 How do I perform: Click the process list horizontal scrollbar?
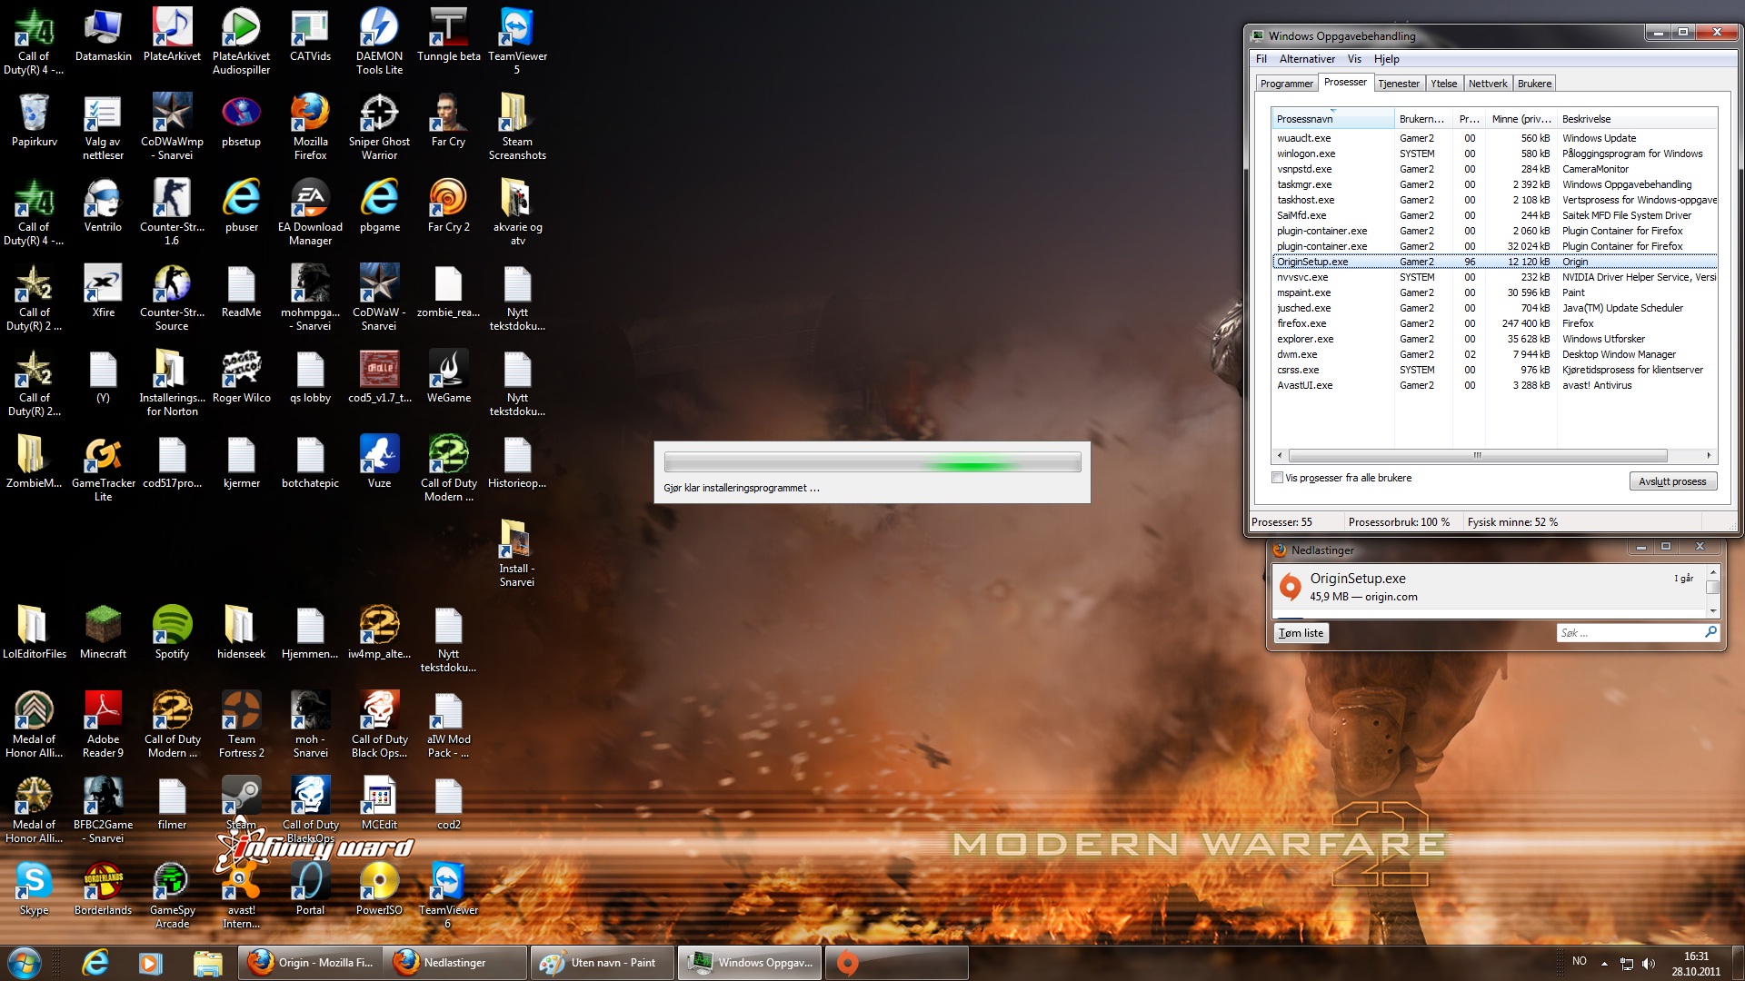1478,455
